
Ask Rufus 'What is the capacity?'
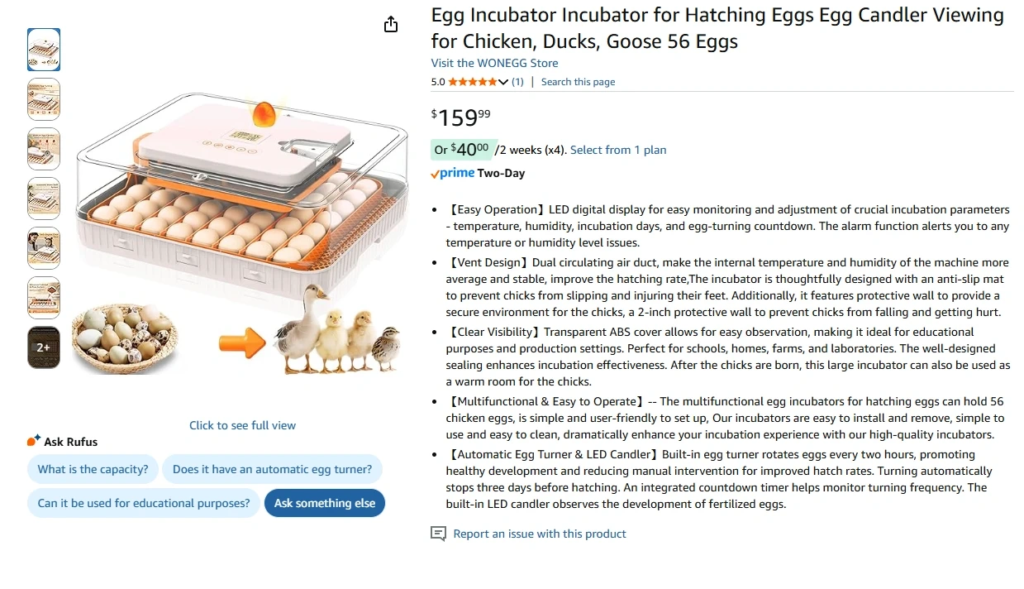coord(93,469)
